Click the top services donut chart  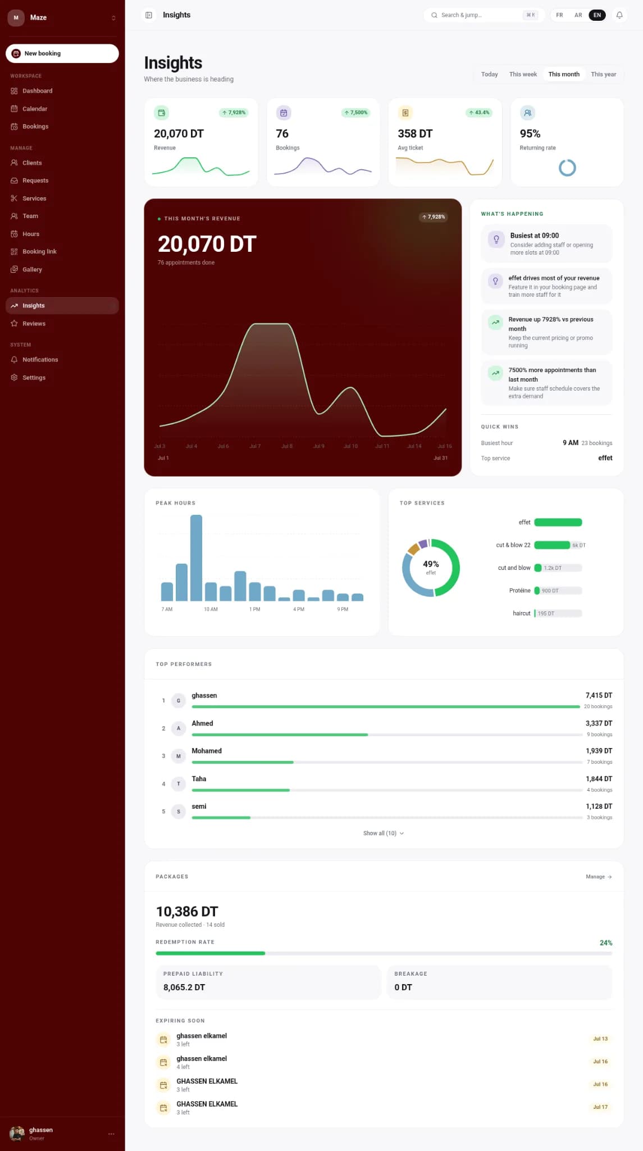pyautogui.click(x=431, y=568)
